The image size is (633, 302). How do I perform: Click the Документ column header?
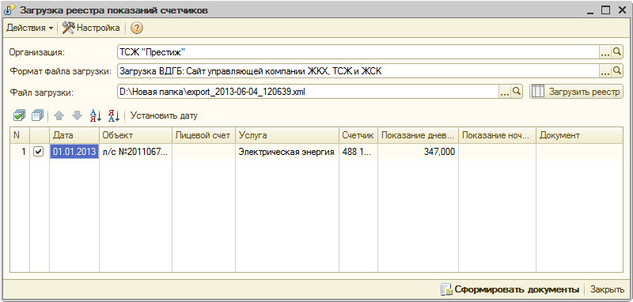[x=579, y=135]
